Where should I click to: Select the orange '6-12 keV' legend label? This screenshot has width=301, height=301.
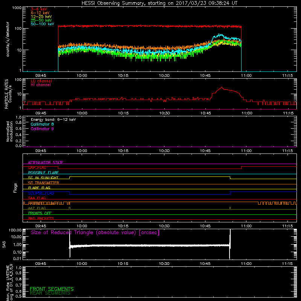tap(40, 13)
